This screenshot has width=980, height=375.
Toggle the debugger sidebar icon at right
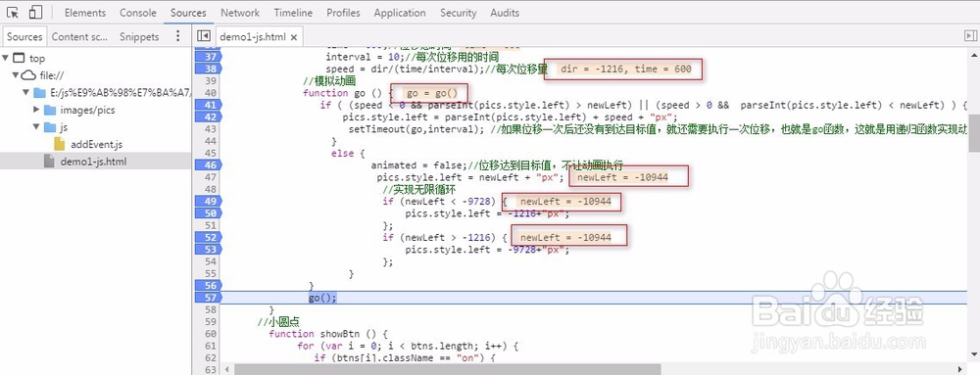click(x=969, y=37)
